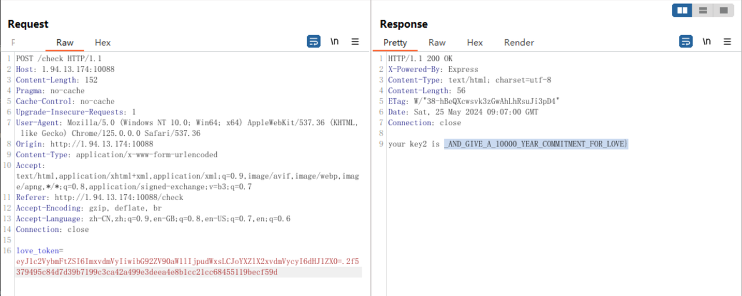742x296 pixels.
Task: Open the Hex tab in Response panel
Action: tap(475, 42)
